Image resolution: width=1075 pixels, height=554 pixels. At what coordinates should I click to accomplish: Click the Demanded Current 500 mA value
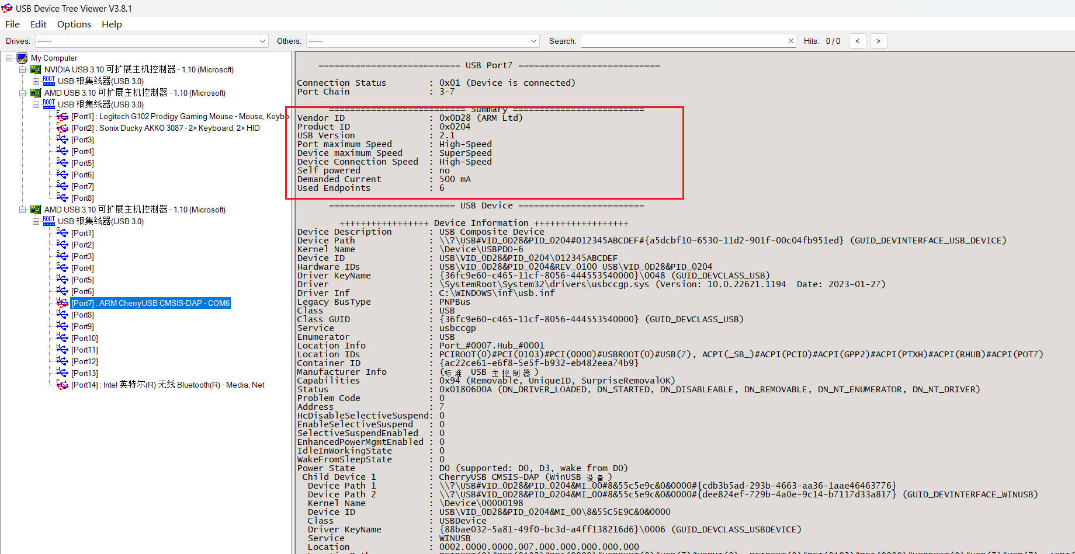coord(455,179)
